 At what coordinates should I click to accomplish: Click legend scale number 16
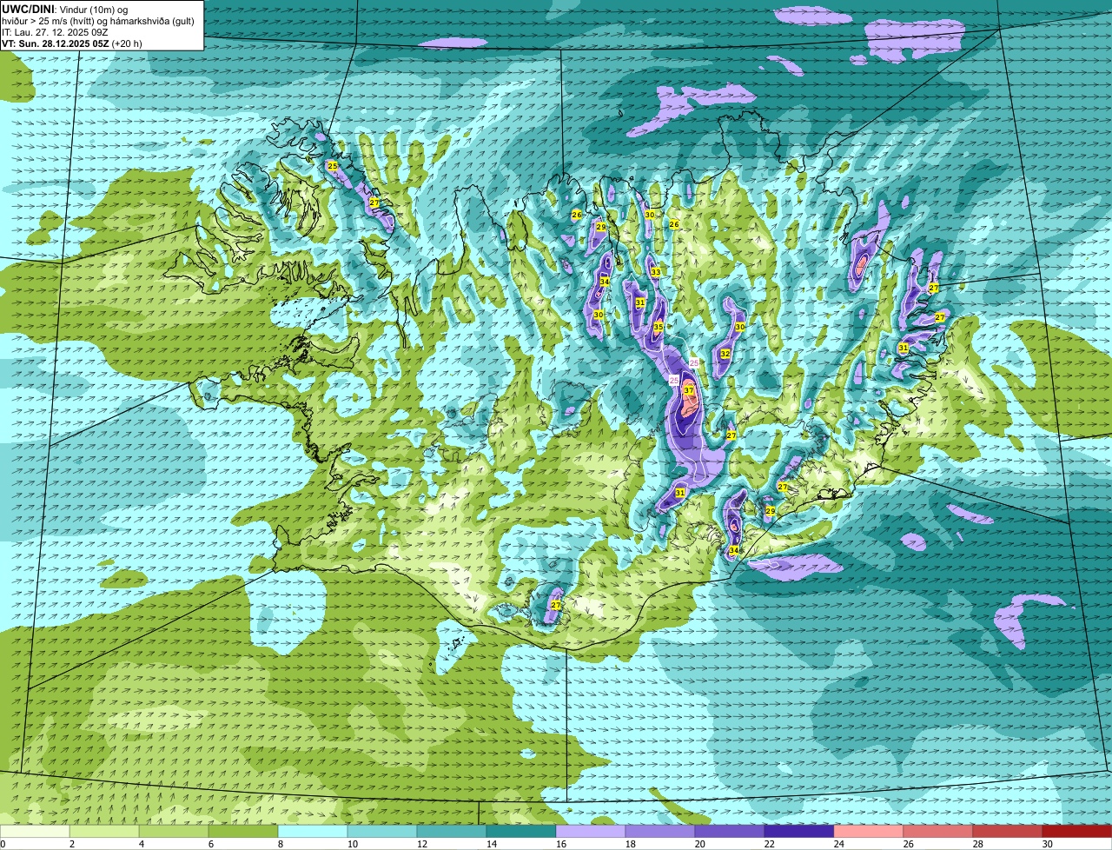click(560, 844)
